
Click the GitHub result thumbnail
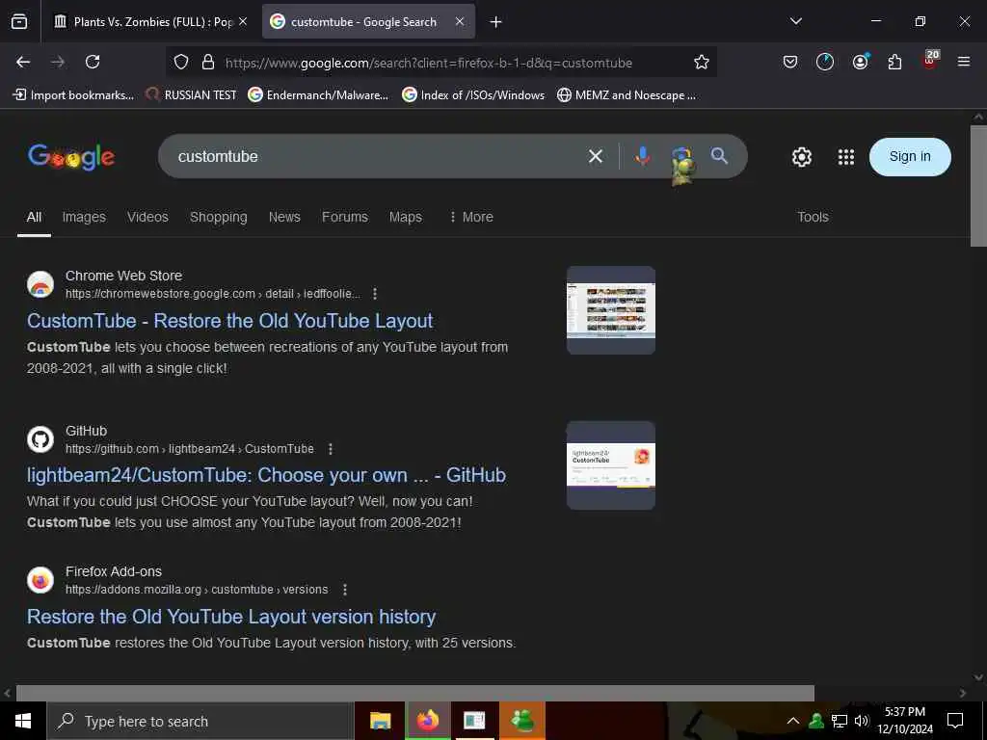point(610,465)
